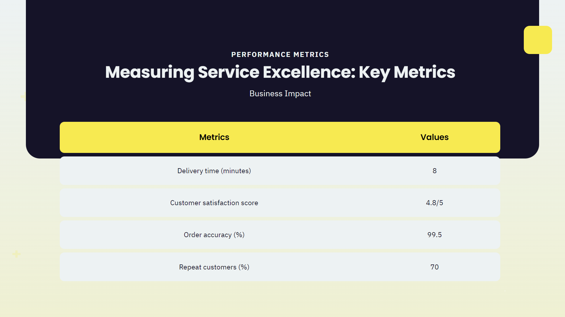
Task: Click the word Service in the title
Action: pos(228,72)
